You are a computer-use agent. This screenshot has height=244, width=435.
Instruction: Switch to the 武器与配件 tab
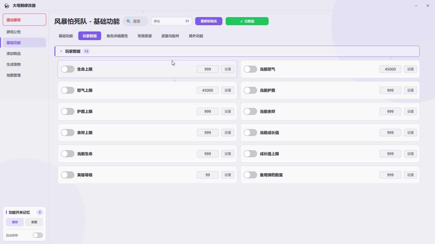(170, 36)
